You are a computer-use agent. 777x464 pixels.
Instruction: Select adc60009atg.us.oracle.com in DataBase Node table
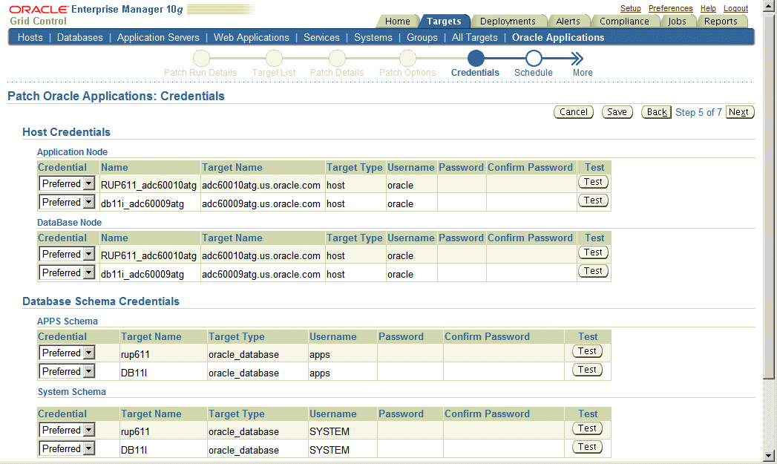point(261,274)
